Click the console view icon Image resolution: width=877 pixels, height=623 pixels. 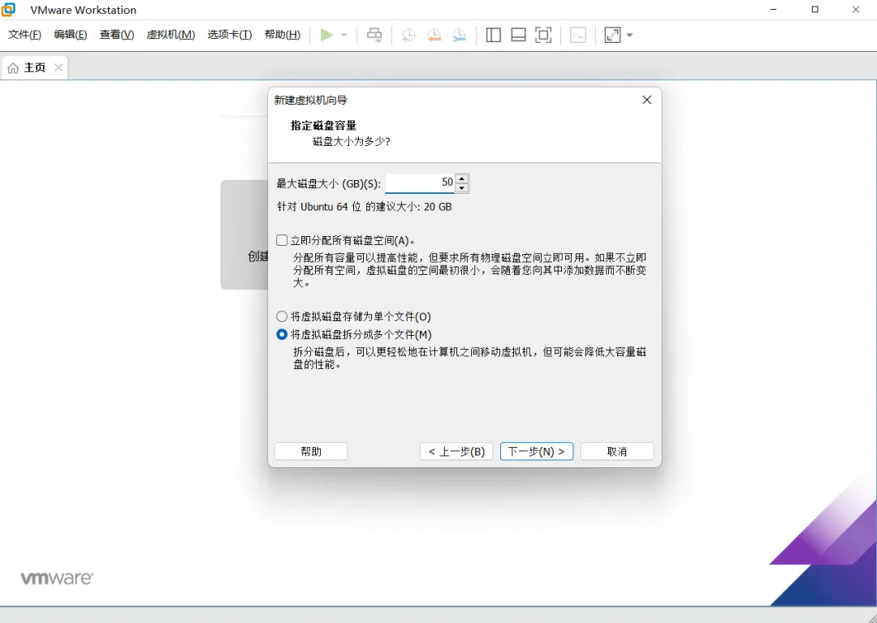click(x=578, y=35)
